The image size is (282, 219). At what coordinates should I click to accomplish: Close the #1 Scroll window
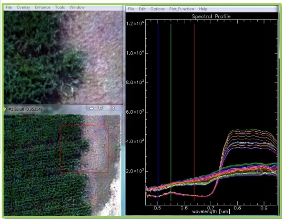pyautogui.click(x=113, y=108)
